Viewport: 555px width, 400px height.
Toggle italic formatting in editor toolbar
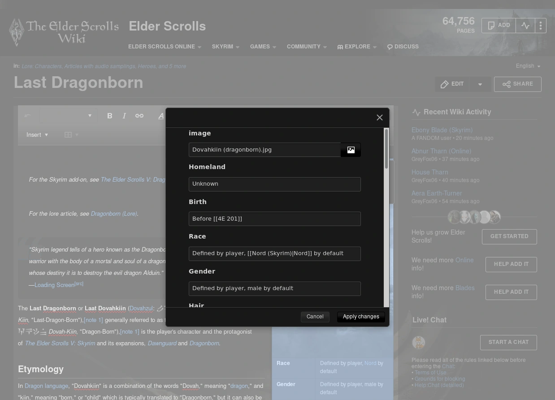pyautogui.click(x=124, y=116)
